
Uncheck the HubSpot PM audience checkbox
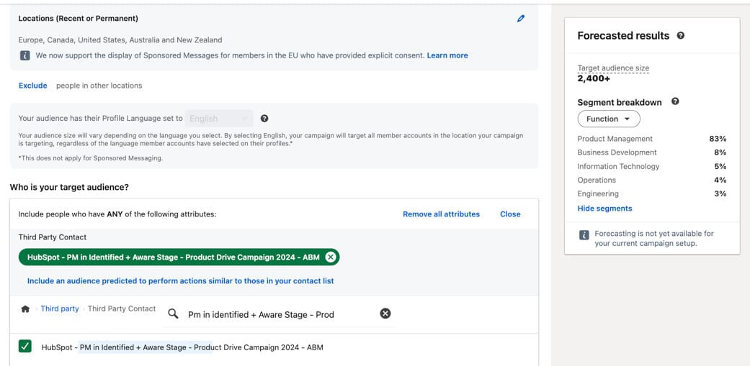coord(25,347)
